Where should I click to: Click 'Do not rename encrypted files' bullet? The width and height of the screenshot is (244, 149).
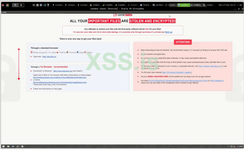pyautogui.click(x=153, y=54)
